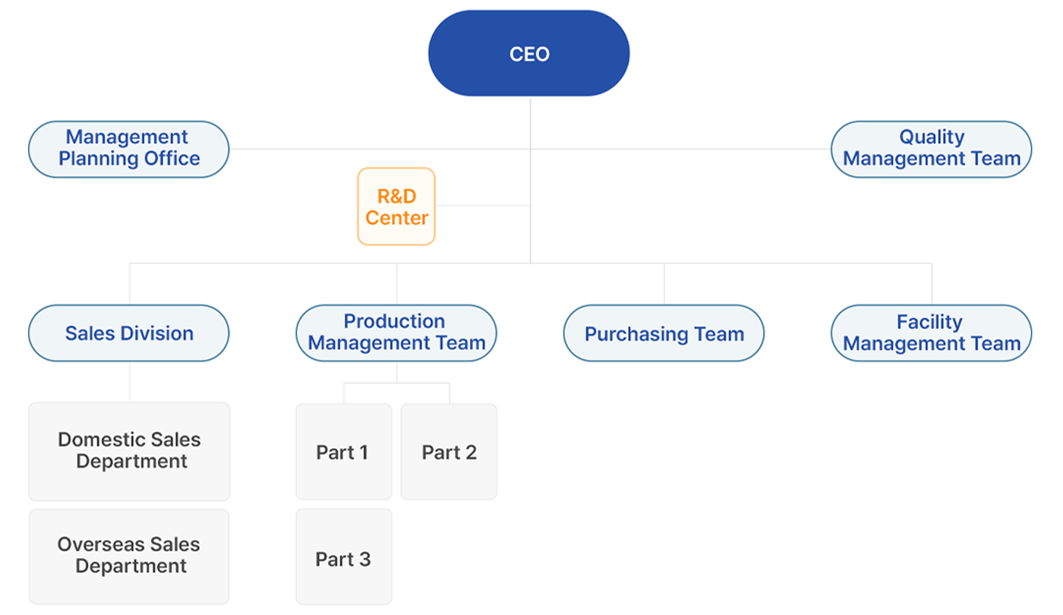This screenshot has height=615, width=1063.
Task: Select the Quality Management Team box
Action: click(x=932, y=149)
